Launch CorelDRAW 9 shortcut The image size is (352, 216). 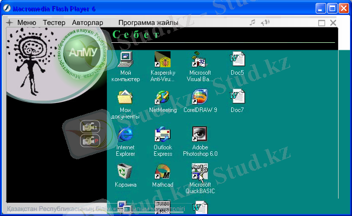[200, 98]
